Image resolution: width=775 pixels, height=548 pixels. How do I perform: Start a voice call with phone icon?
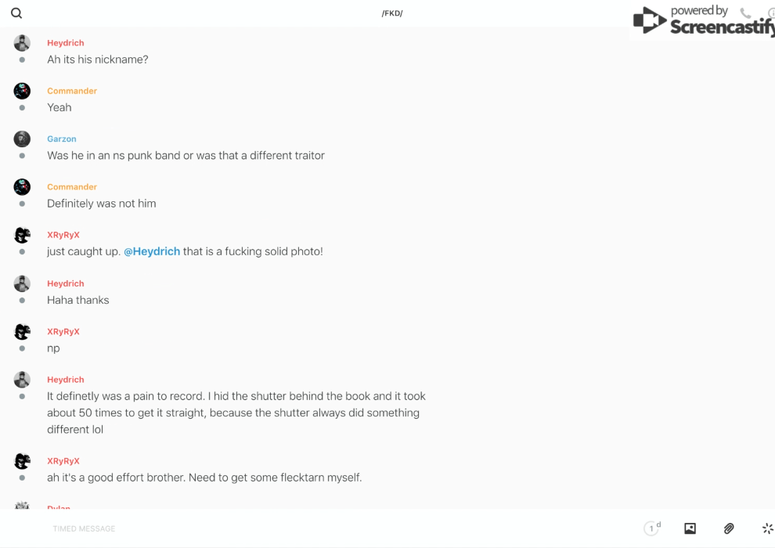click(745, 13)
